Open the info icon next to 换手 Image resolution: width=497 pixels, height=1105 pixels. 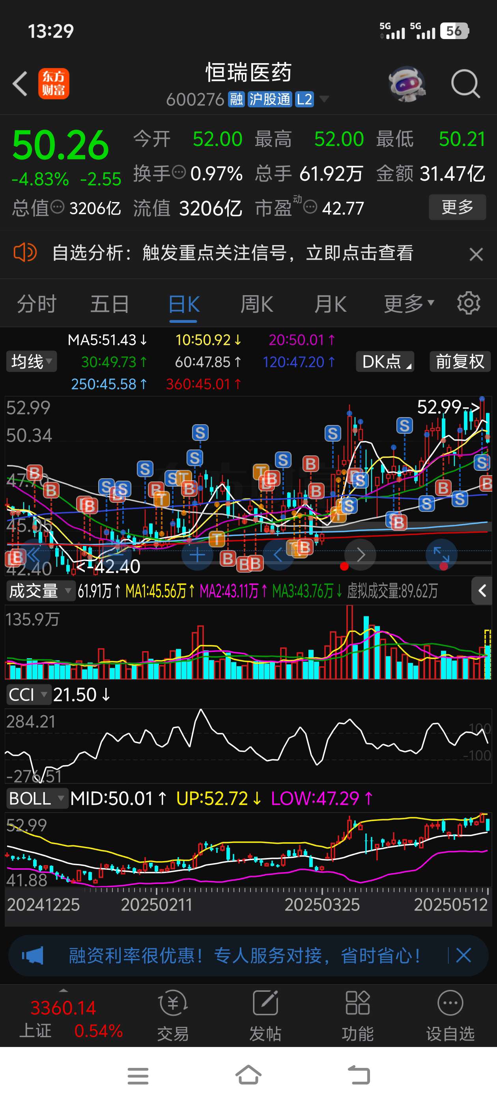pos(179,172)
